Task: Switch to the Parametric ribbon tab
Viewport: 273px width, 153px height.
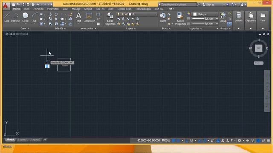Action: tap(53, 9)
